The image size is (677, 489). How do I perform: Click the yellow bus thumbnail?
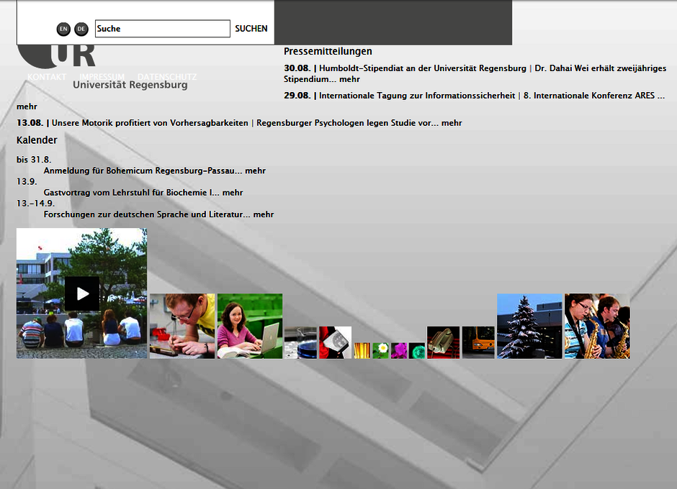point(478,342)
